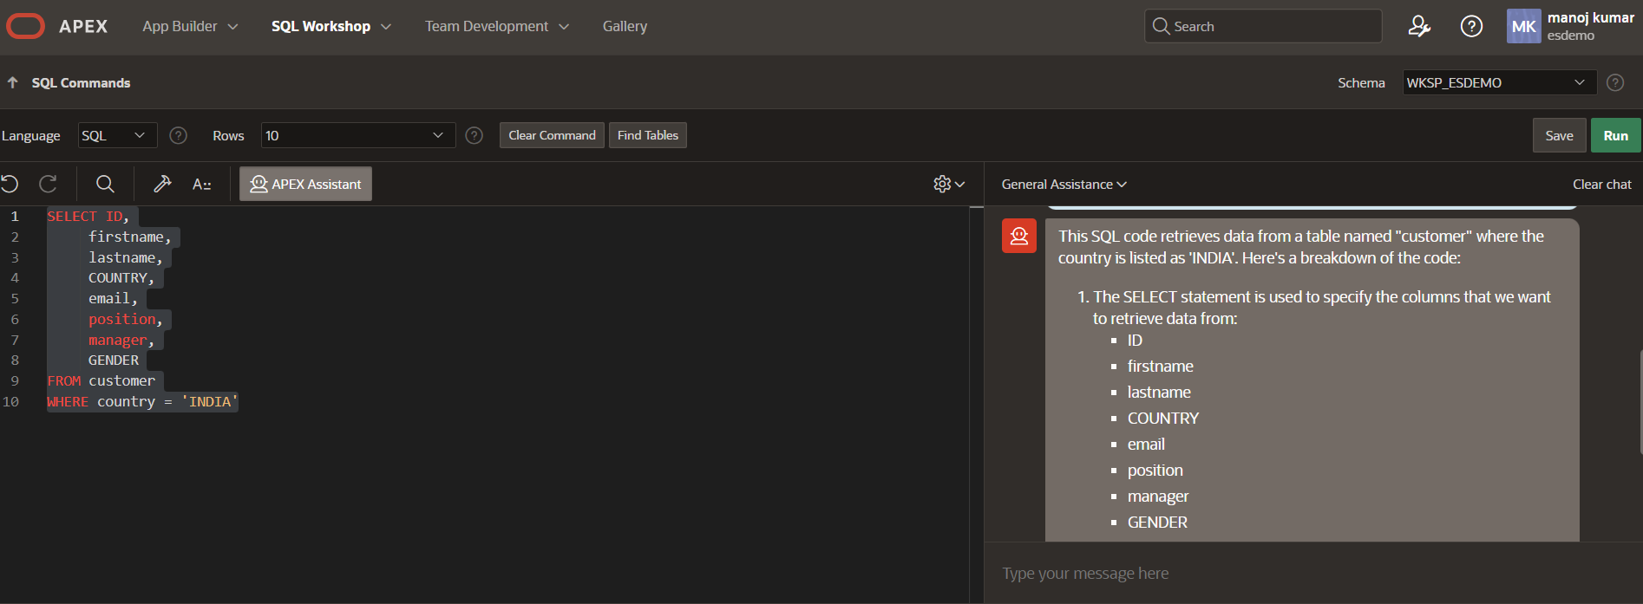Click the query builder hammer icon
The height and width of the screenshot is (604, 1643).
tap(162, 184)
